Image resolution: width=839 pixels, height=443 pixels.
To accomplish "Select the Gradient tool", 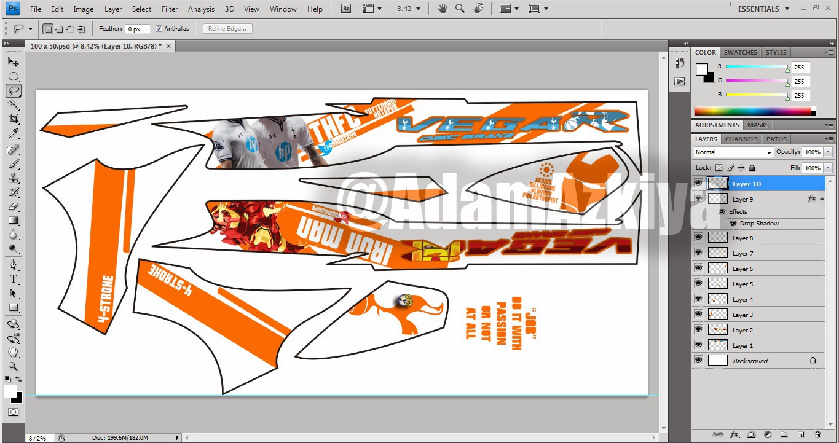I will point(13,221).
